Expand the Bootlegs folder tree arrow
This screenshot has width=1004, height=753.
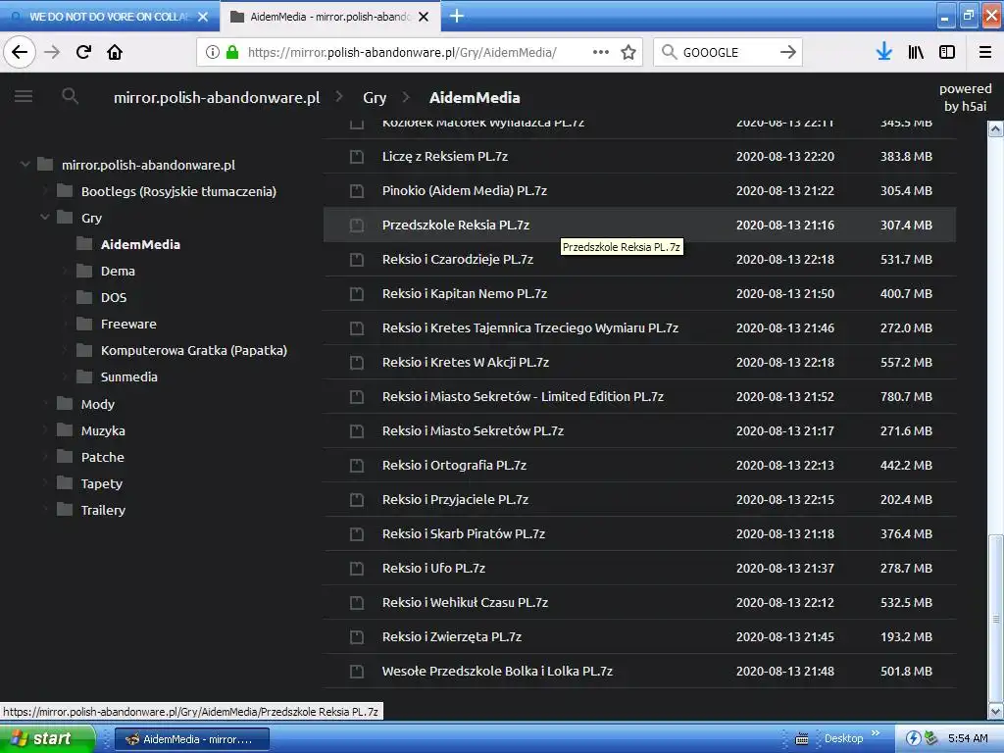[45, 191]
